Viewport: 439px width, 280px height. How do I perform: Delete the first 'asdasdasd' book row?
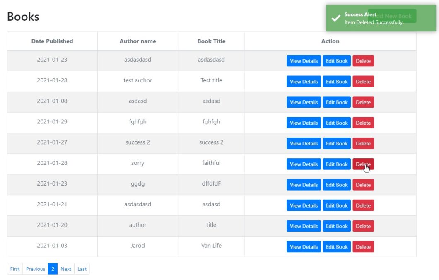(363, 61)
